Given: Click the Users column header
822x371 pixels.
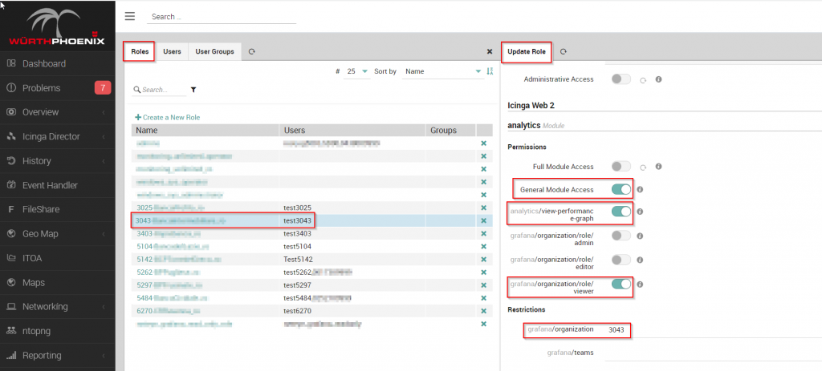Looking at the screenshot, I should (x=352, y=131).
